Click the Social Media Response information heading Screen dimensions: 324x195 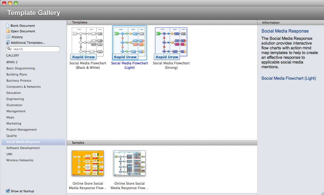click(x=285, y=31)
